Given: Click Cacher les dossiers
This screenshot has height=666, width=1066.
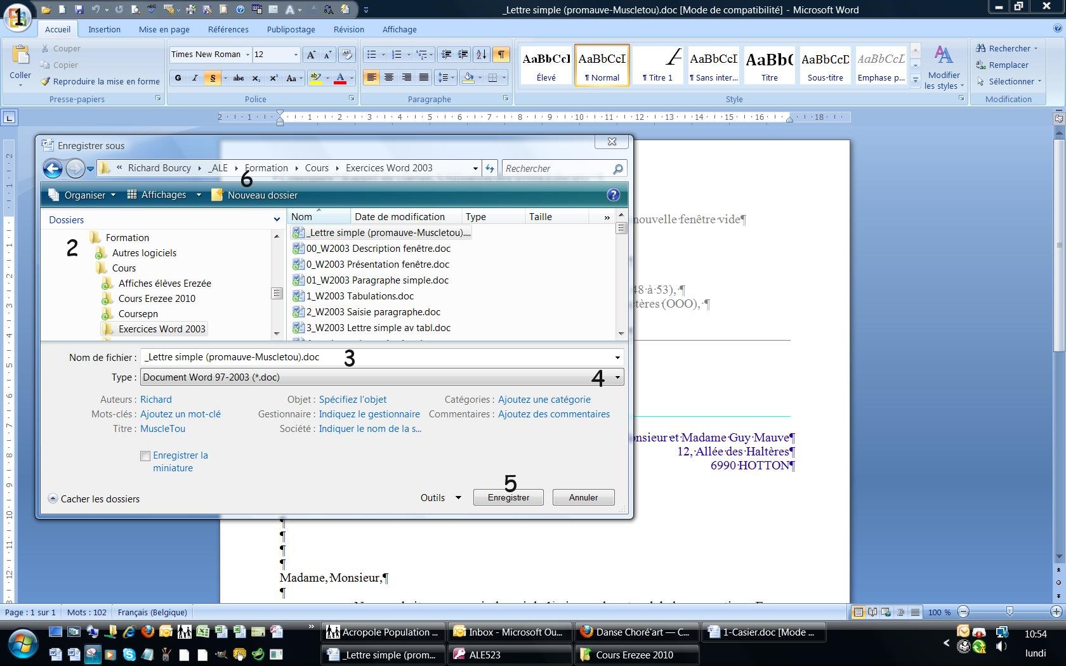Looking at the screenshot, I should pyautogui.click(x=94, y=499).
